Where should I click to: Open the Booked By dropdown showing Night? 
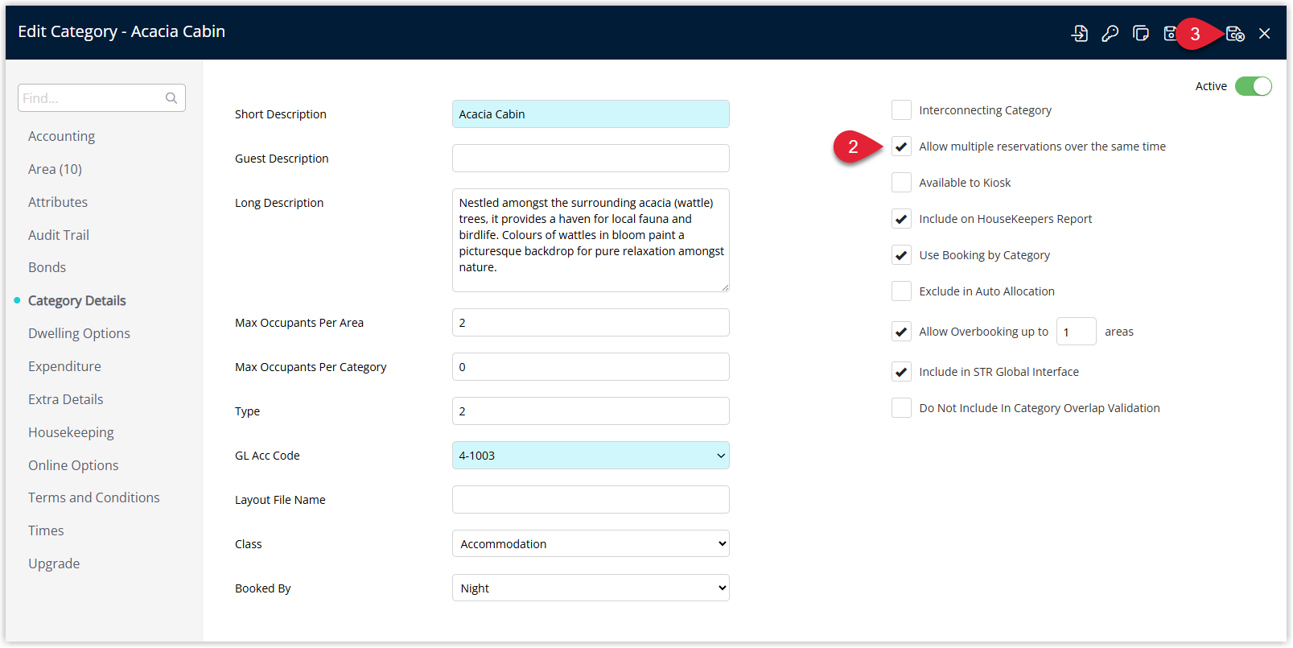click(591, 588)
